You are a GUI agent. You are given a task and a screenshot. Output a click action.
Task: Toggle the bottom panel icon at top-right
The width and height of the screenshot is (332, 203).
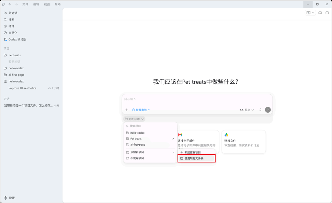[x=320, y=13]
